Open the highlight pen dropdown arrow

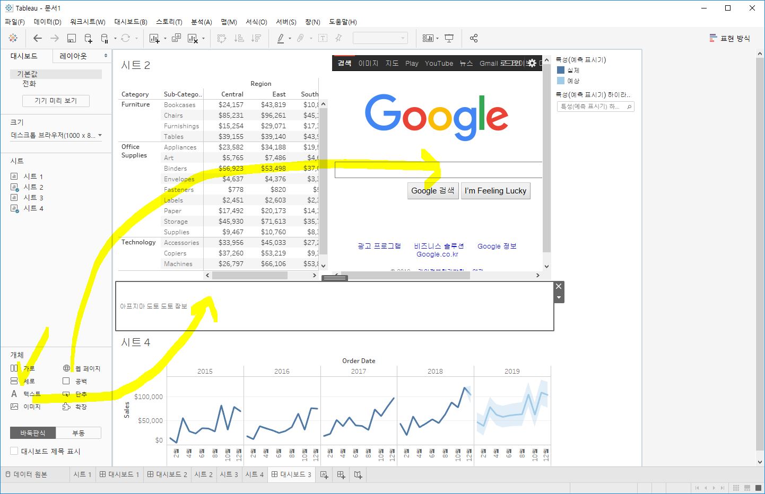pos(290,38)
